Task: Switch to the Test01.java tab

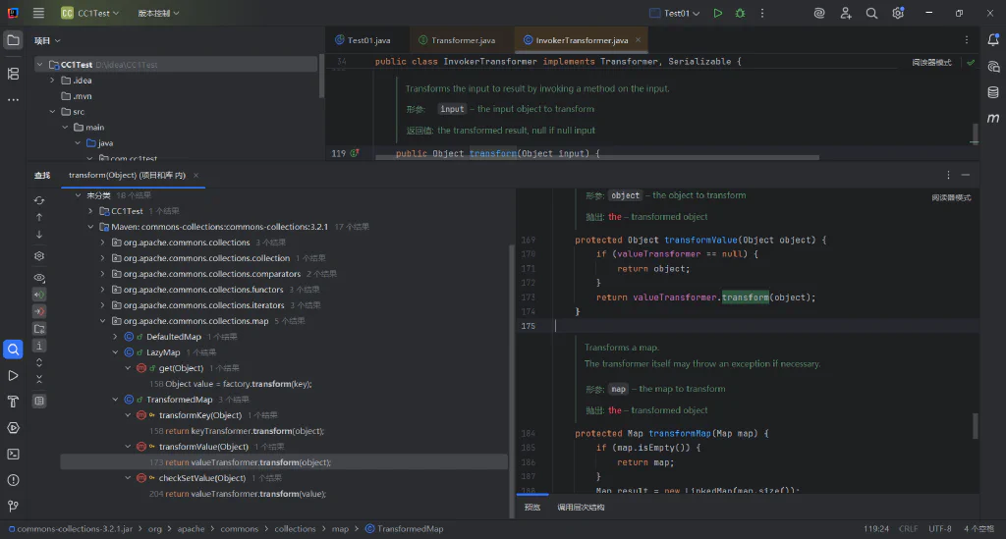Action: pyautogui.click(x=363, y=39)
